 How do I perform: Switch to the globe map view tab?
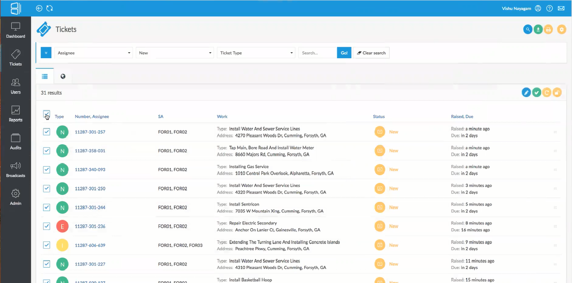[63, 76]
